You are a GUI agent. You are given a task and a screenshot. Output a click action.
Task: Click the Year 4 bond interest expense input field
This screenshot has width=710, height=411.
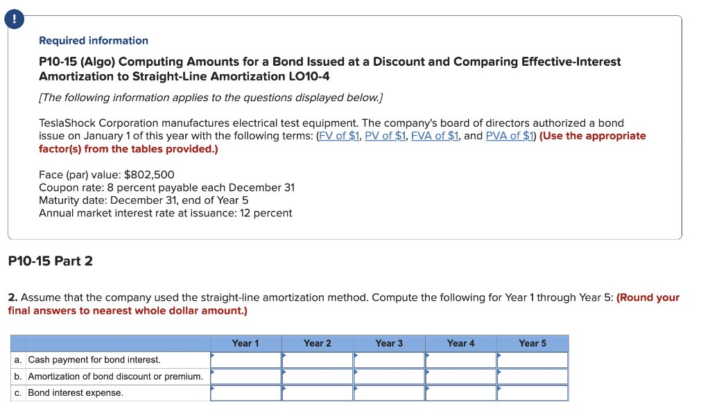[460, 392]
